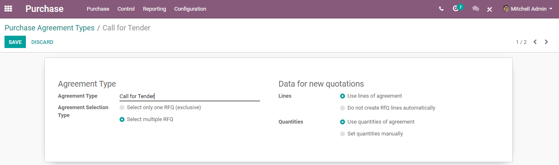Click Mitchell Admin avatar picture

point(506,9)
